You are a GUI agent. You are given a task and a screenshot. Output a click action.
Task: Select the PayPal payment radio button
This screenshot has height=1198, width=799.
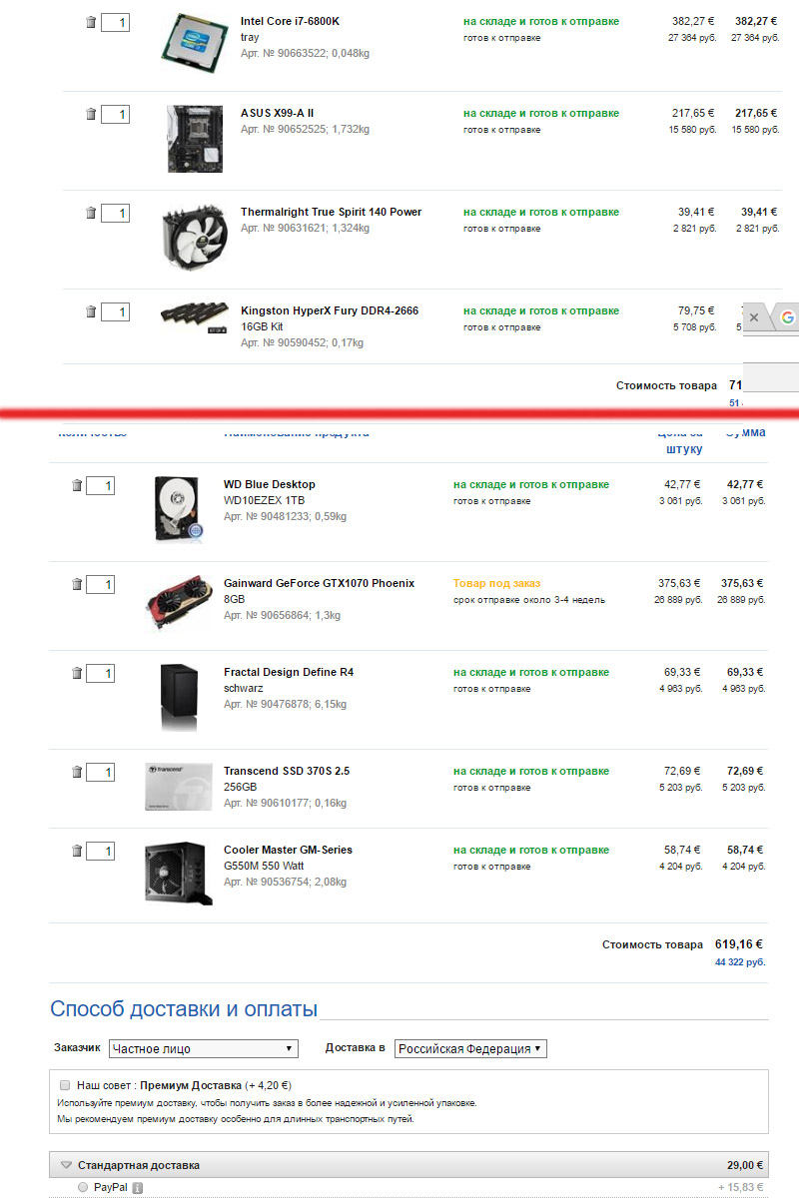tap(84, 1187)
